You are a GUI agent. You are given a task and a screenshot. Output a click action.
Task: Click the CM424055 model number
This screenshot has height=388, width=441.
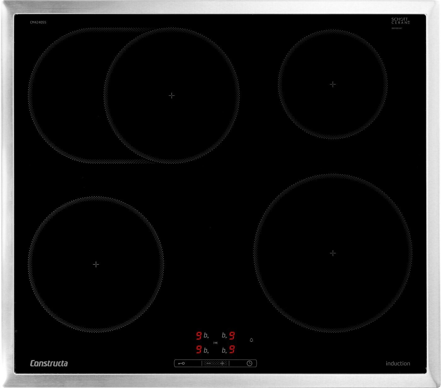point(38,22)
